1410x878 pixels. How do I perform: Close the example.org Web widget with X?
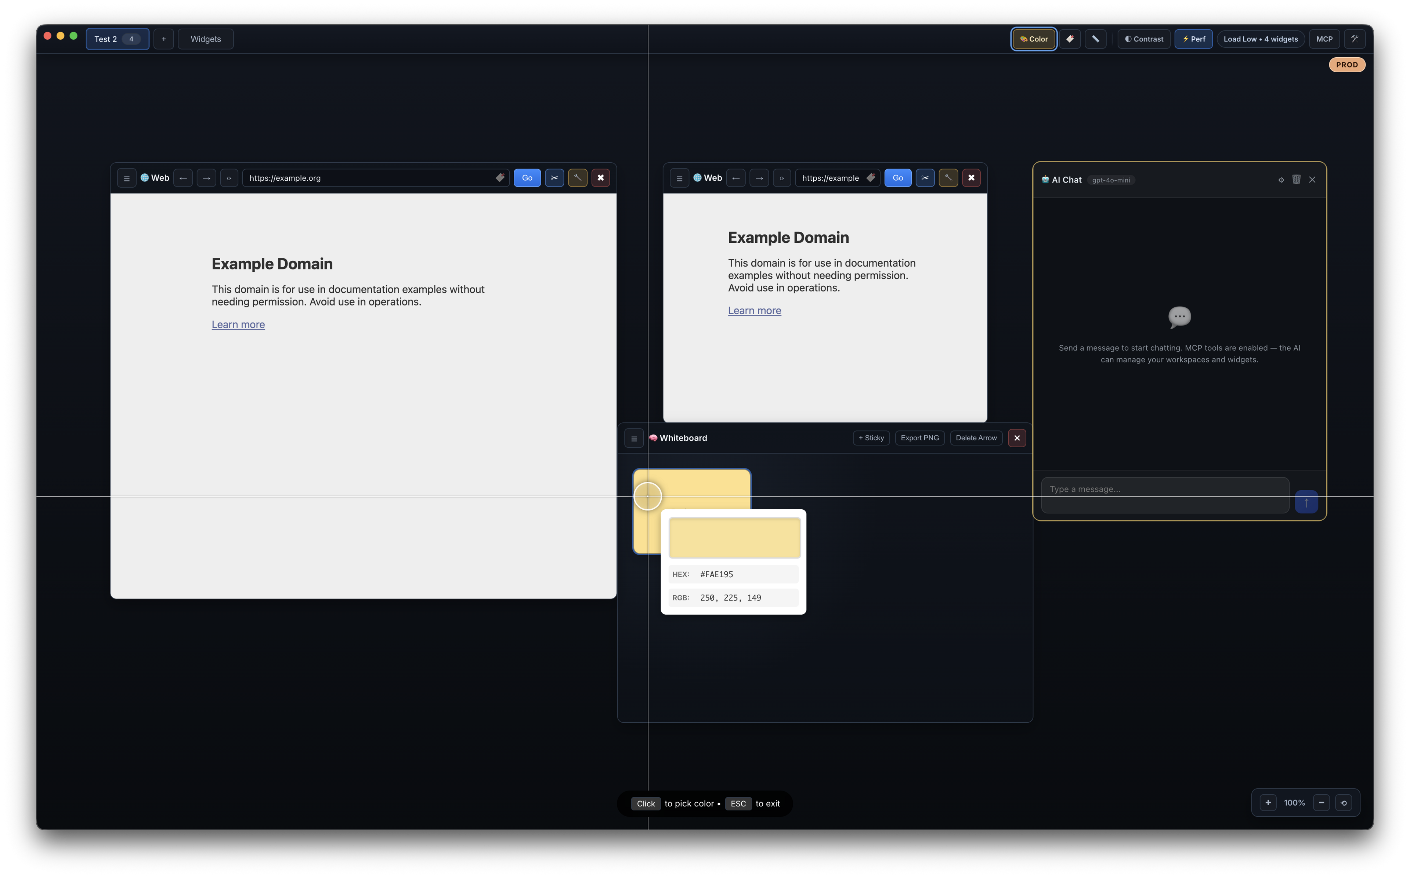coord(601,178)
